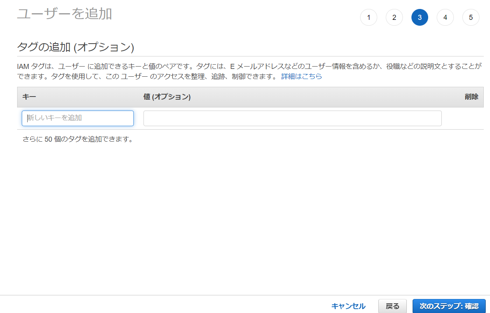Click the タグの追加 (オプション) heading

point(75,47)
